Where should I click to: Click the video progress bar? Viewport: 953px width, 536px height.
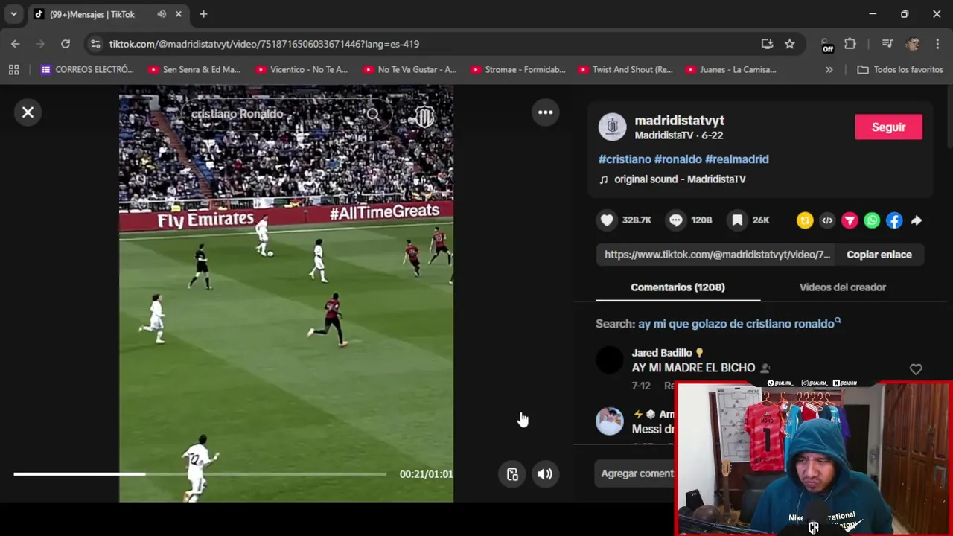tap(200, 474)
